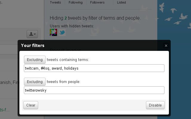Viewport: 191px width, 119px height.
Task: Go to the Listed tab
Action: click(121, 2)
